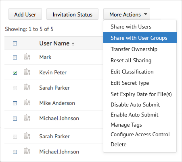Select Configure Access Control
The width and height of the screenshot is (182, 162).
click(x=140, y=134)
